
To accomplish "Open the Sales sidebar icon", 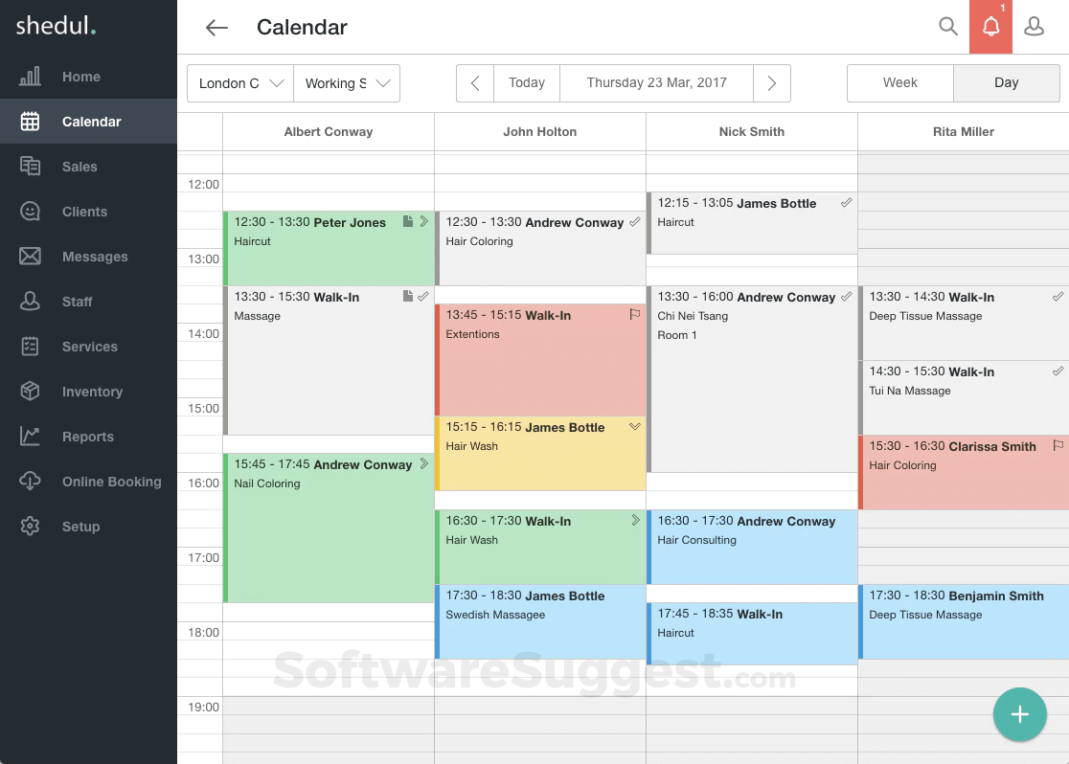I will pos(31,167).
